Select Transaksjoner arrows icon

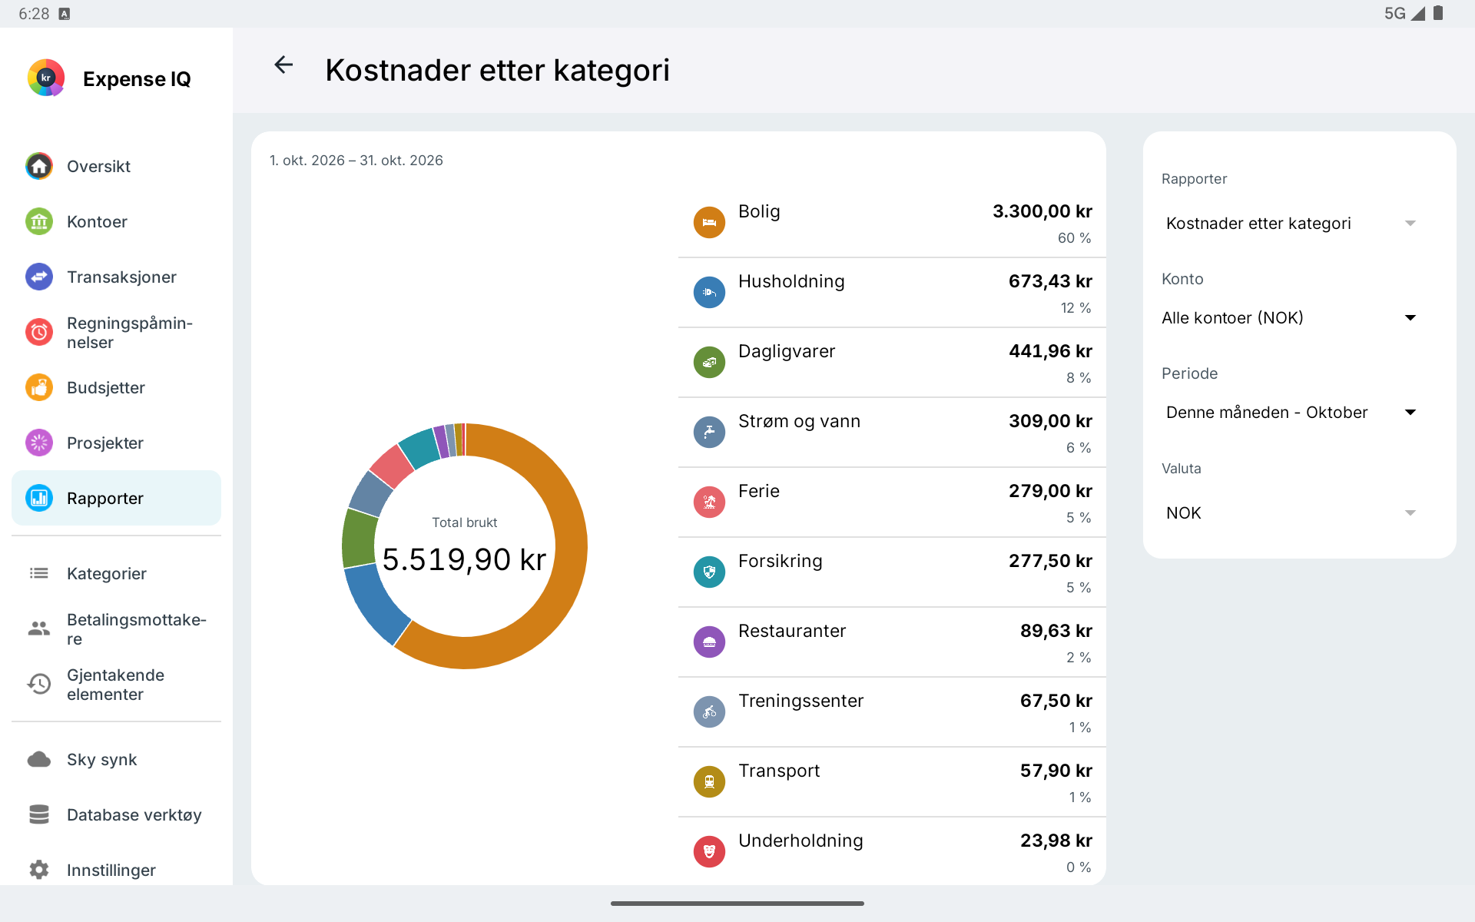click(39, 277)
